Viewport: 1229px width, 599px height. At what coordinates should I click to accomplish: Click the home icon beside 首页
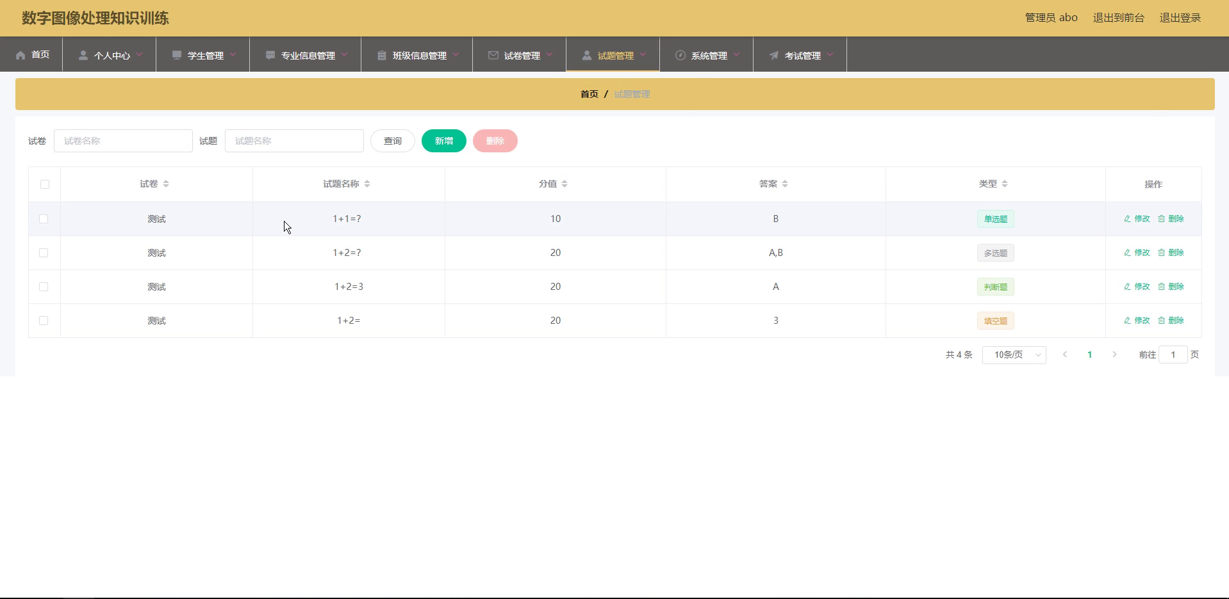pos(21,55)
